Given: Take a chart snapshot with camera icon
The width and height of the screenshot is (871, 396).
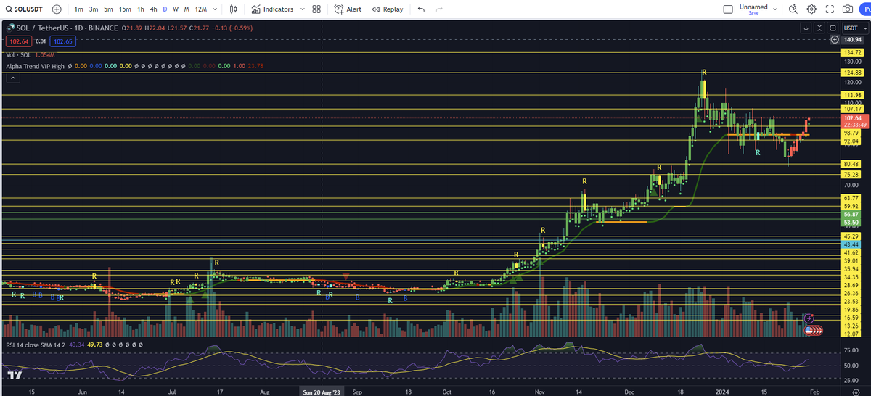Looking at the screenshot, I should pyautogui.click(x=847, y=9).
